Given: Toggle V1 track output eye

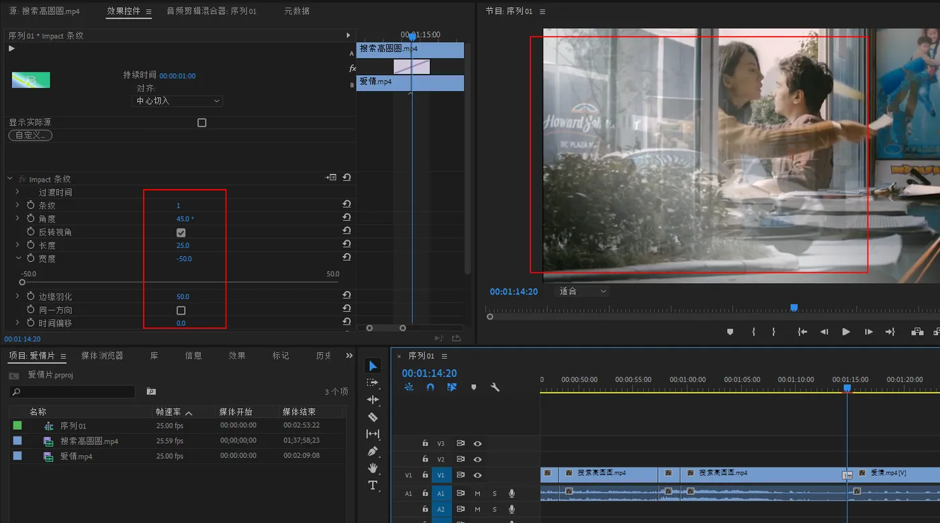Looking at the screenshot, I should coord(477,475).
